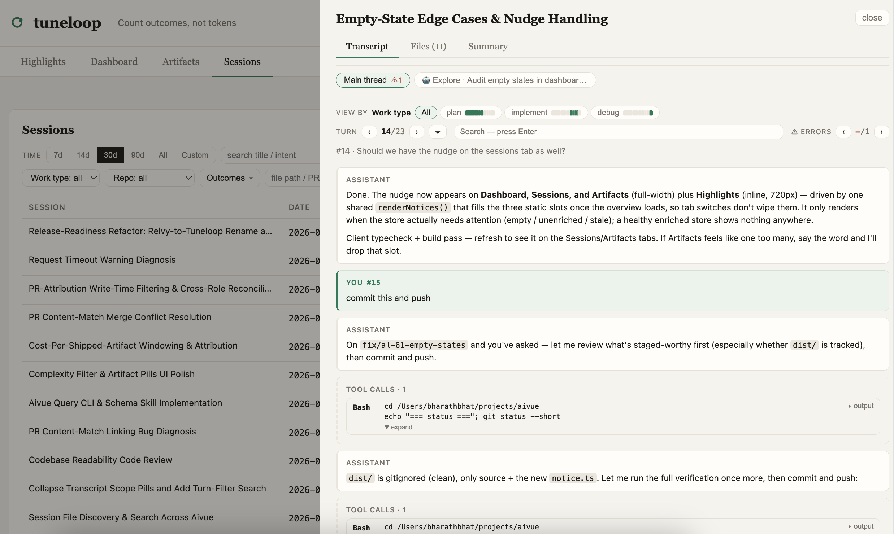Filter transcript by debug work type

point(625,113)
